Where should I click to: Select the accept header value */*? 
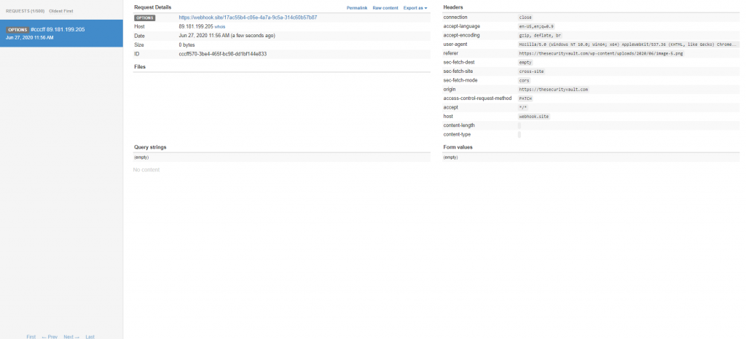(x=522, y=108)
